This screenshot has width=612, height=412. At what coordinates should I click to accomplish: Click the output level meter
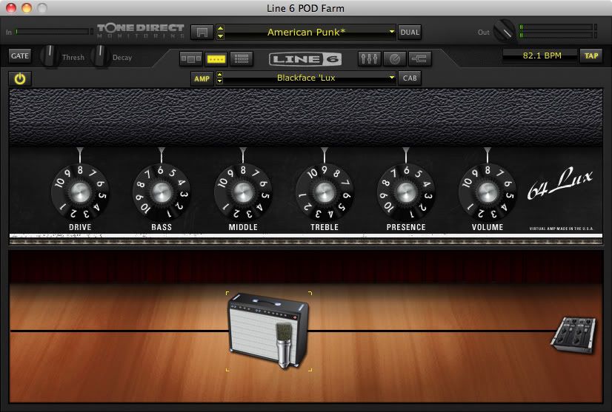click(558, 31)
